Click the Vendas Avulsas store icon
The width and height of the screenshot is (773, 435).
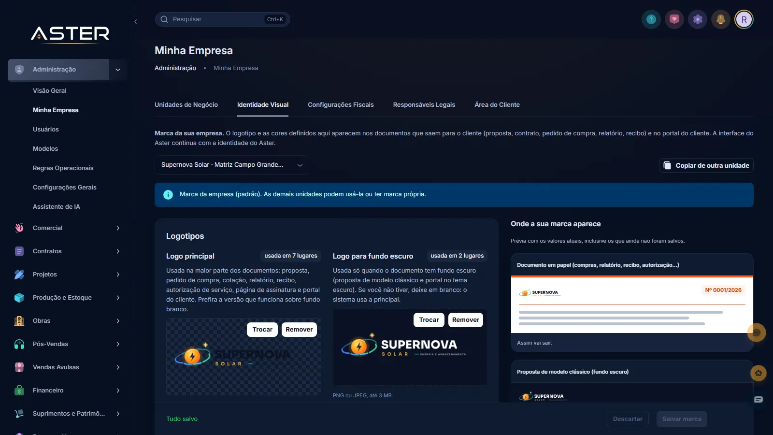coord(19,367)
